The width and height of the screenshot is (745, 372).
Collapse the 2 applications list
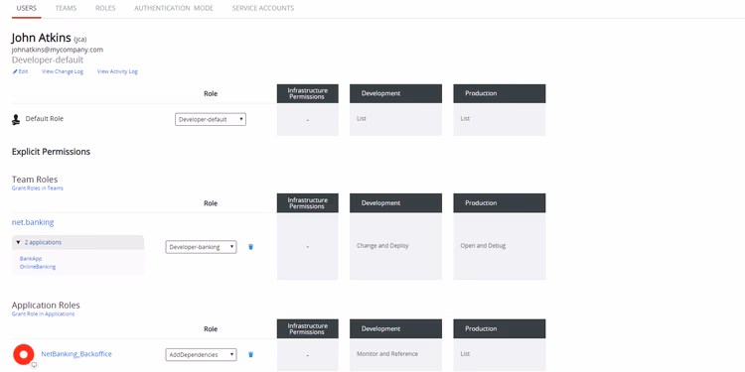(x=77, y=242)
